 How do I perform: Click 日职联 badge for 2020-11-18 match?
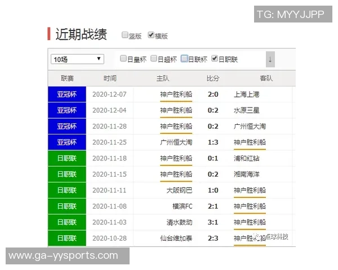click(x=67, y=158)
